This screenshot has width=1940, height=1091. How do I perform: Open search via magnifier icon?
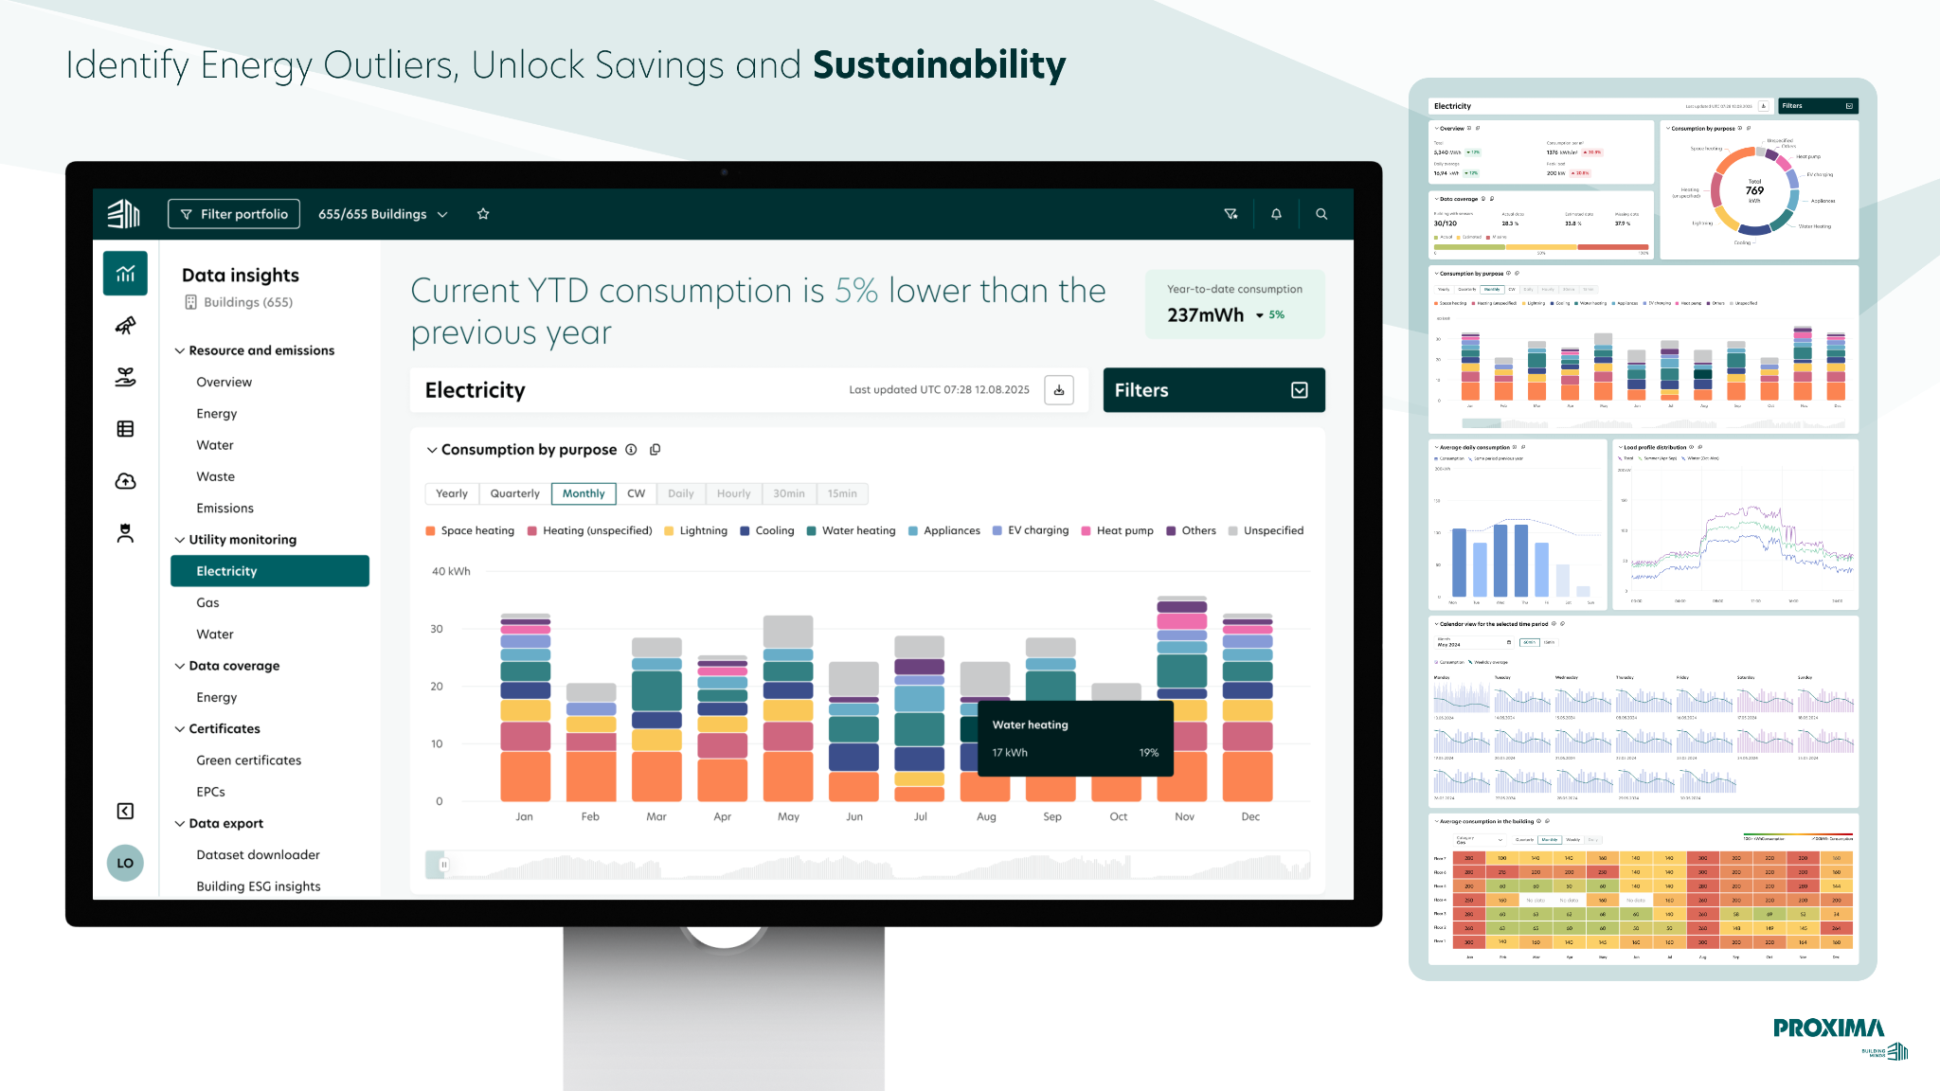pyautogui.click(x=1321, y=214)
